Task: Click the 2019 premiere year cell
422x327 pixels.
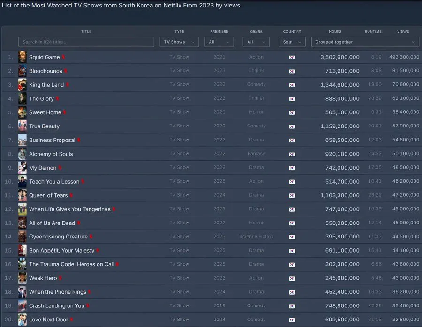Action: point(219,305)
